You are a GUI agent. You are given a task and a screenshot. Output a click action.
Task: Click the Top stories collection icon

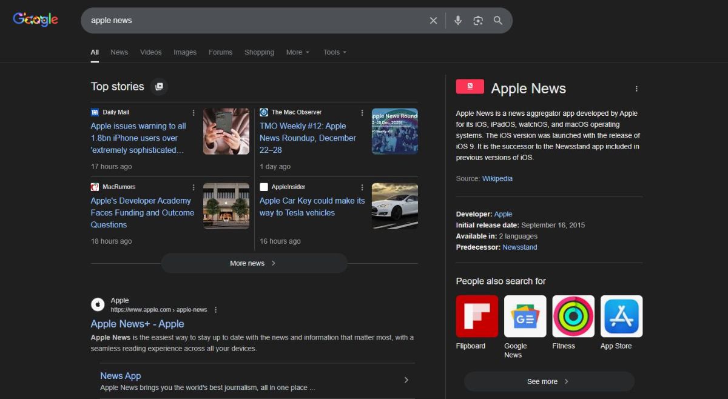pyautogui.click(x=159, y=87)
